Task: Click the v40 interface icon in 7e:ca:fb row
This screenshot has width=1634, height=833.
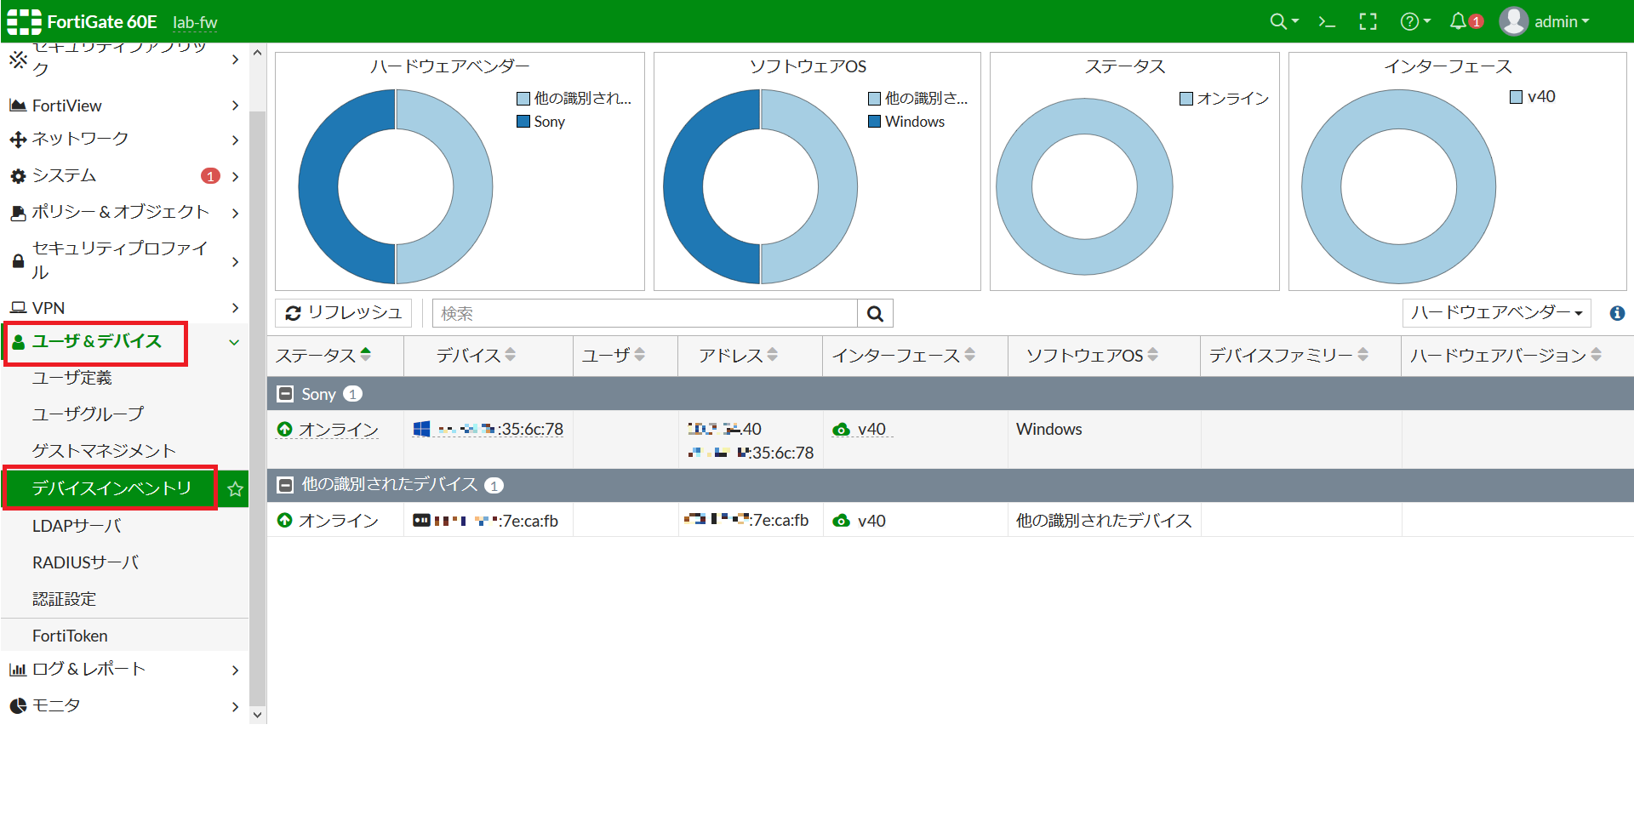Action: point(841,521)
